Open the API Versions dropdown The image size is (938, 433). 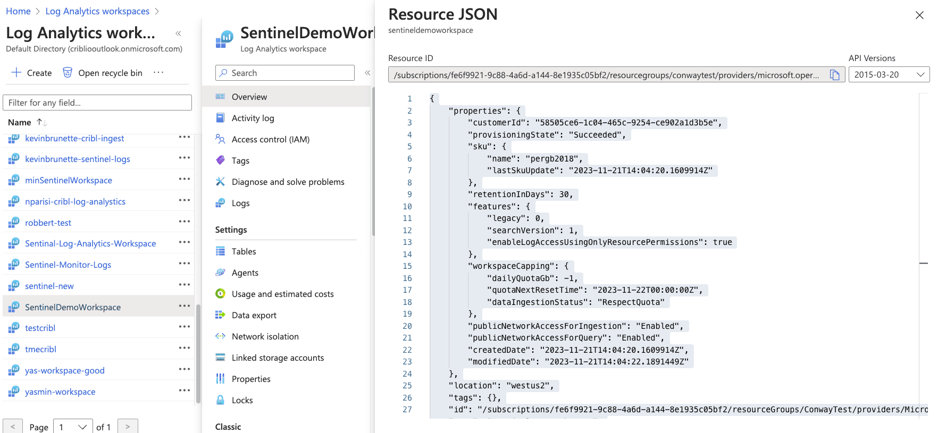889,75
